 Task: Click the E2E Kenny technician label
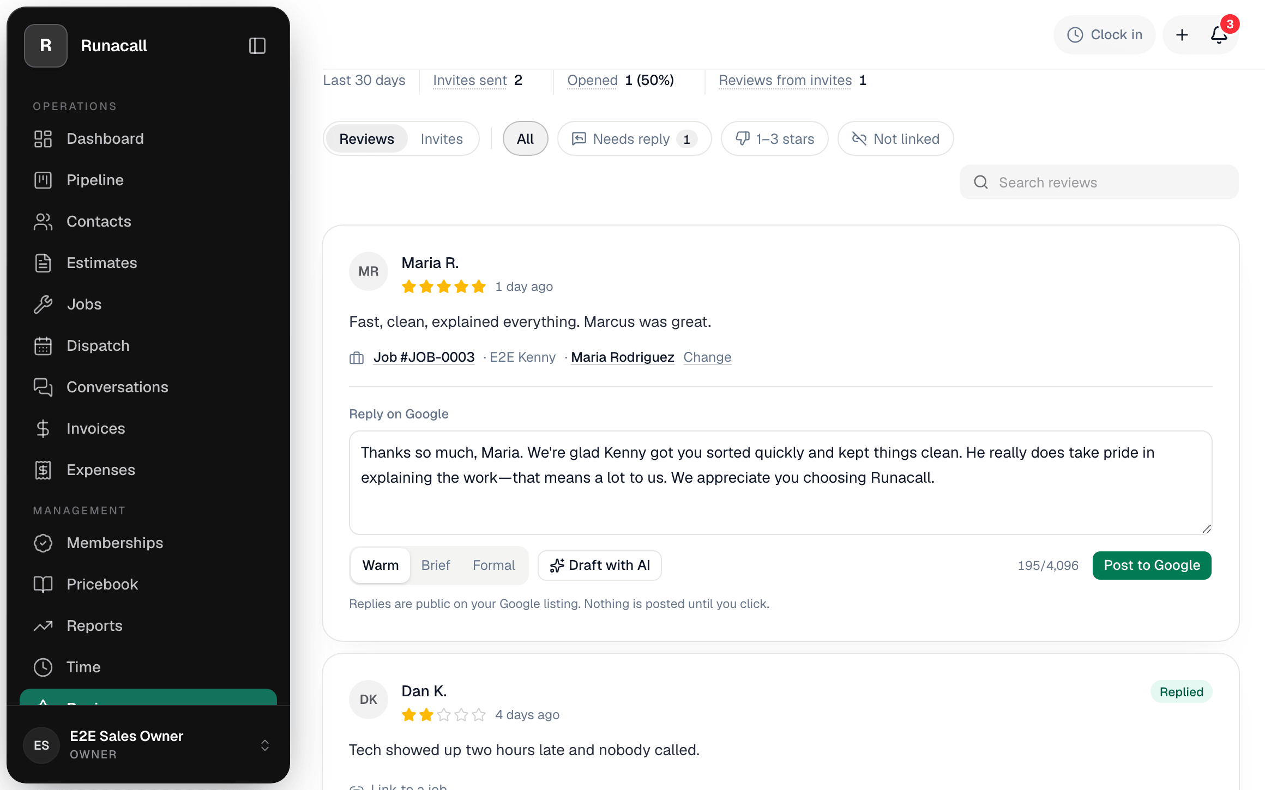click(x=522, y=357)
